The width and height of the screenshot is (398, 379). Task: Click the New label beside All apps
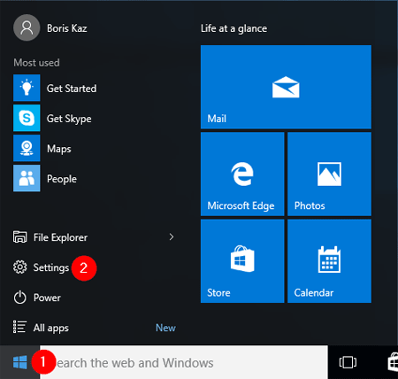pyautogui.click(x=165, y=328)
